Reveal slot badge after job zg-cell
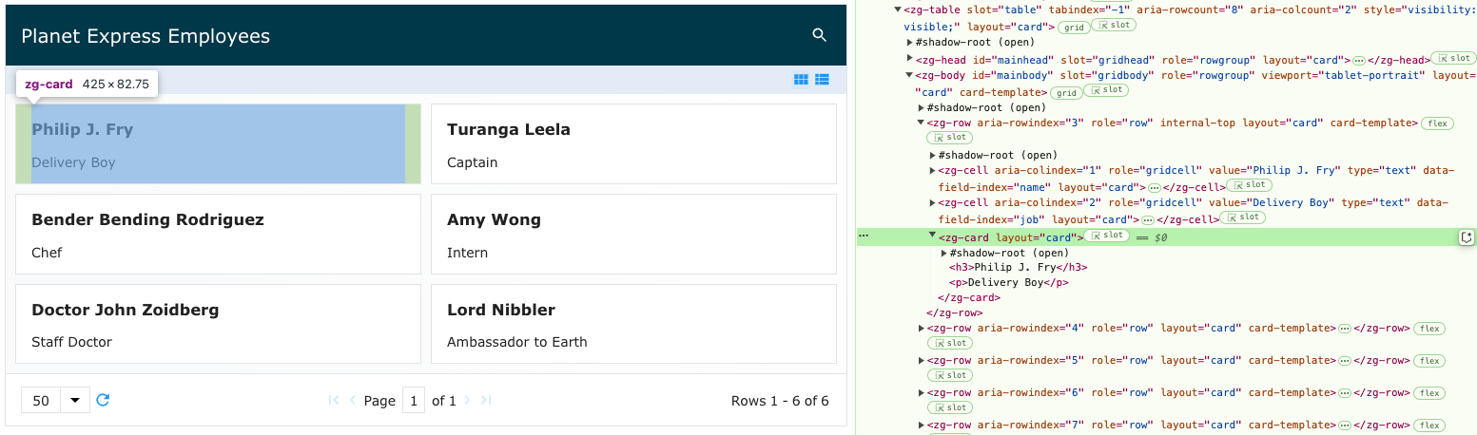The width and height of the screenshot is (1477, 435). point(1241,217)
